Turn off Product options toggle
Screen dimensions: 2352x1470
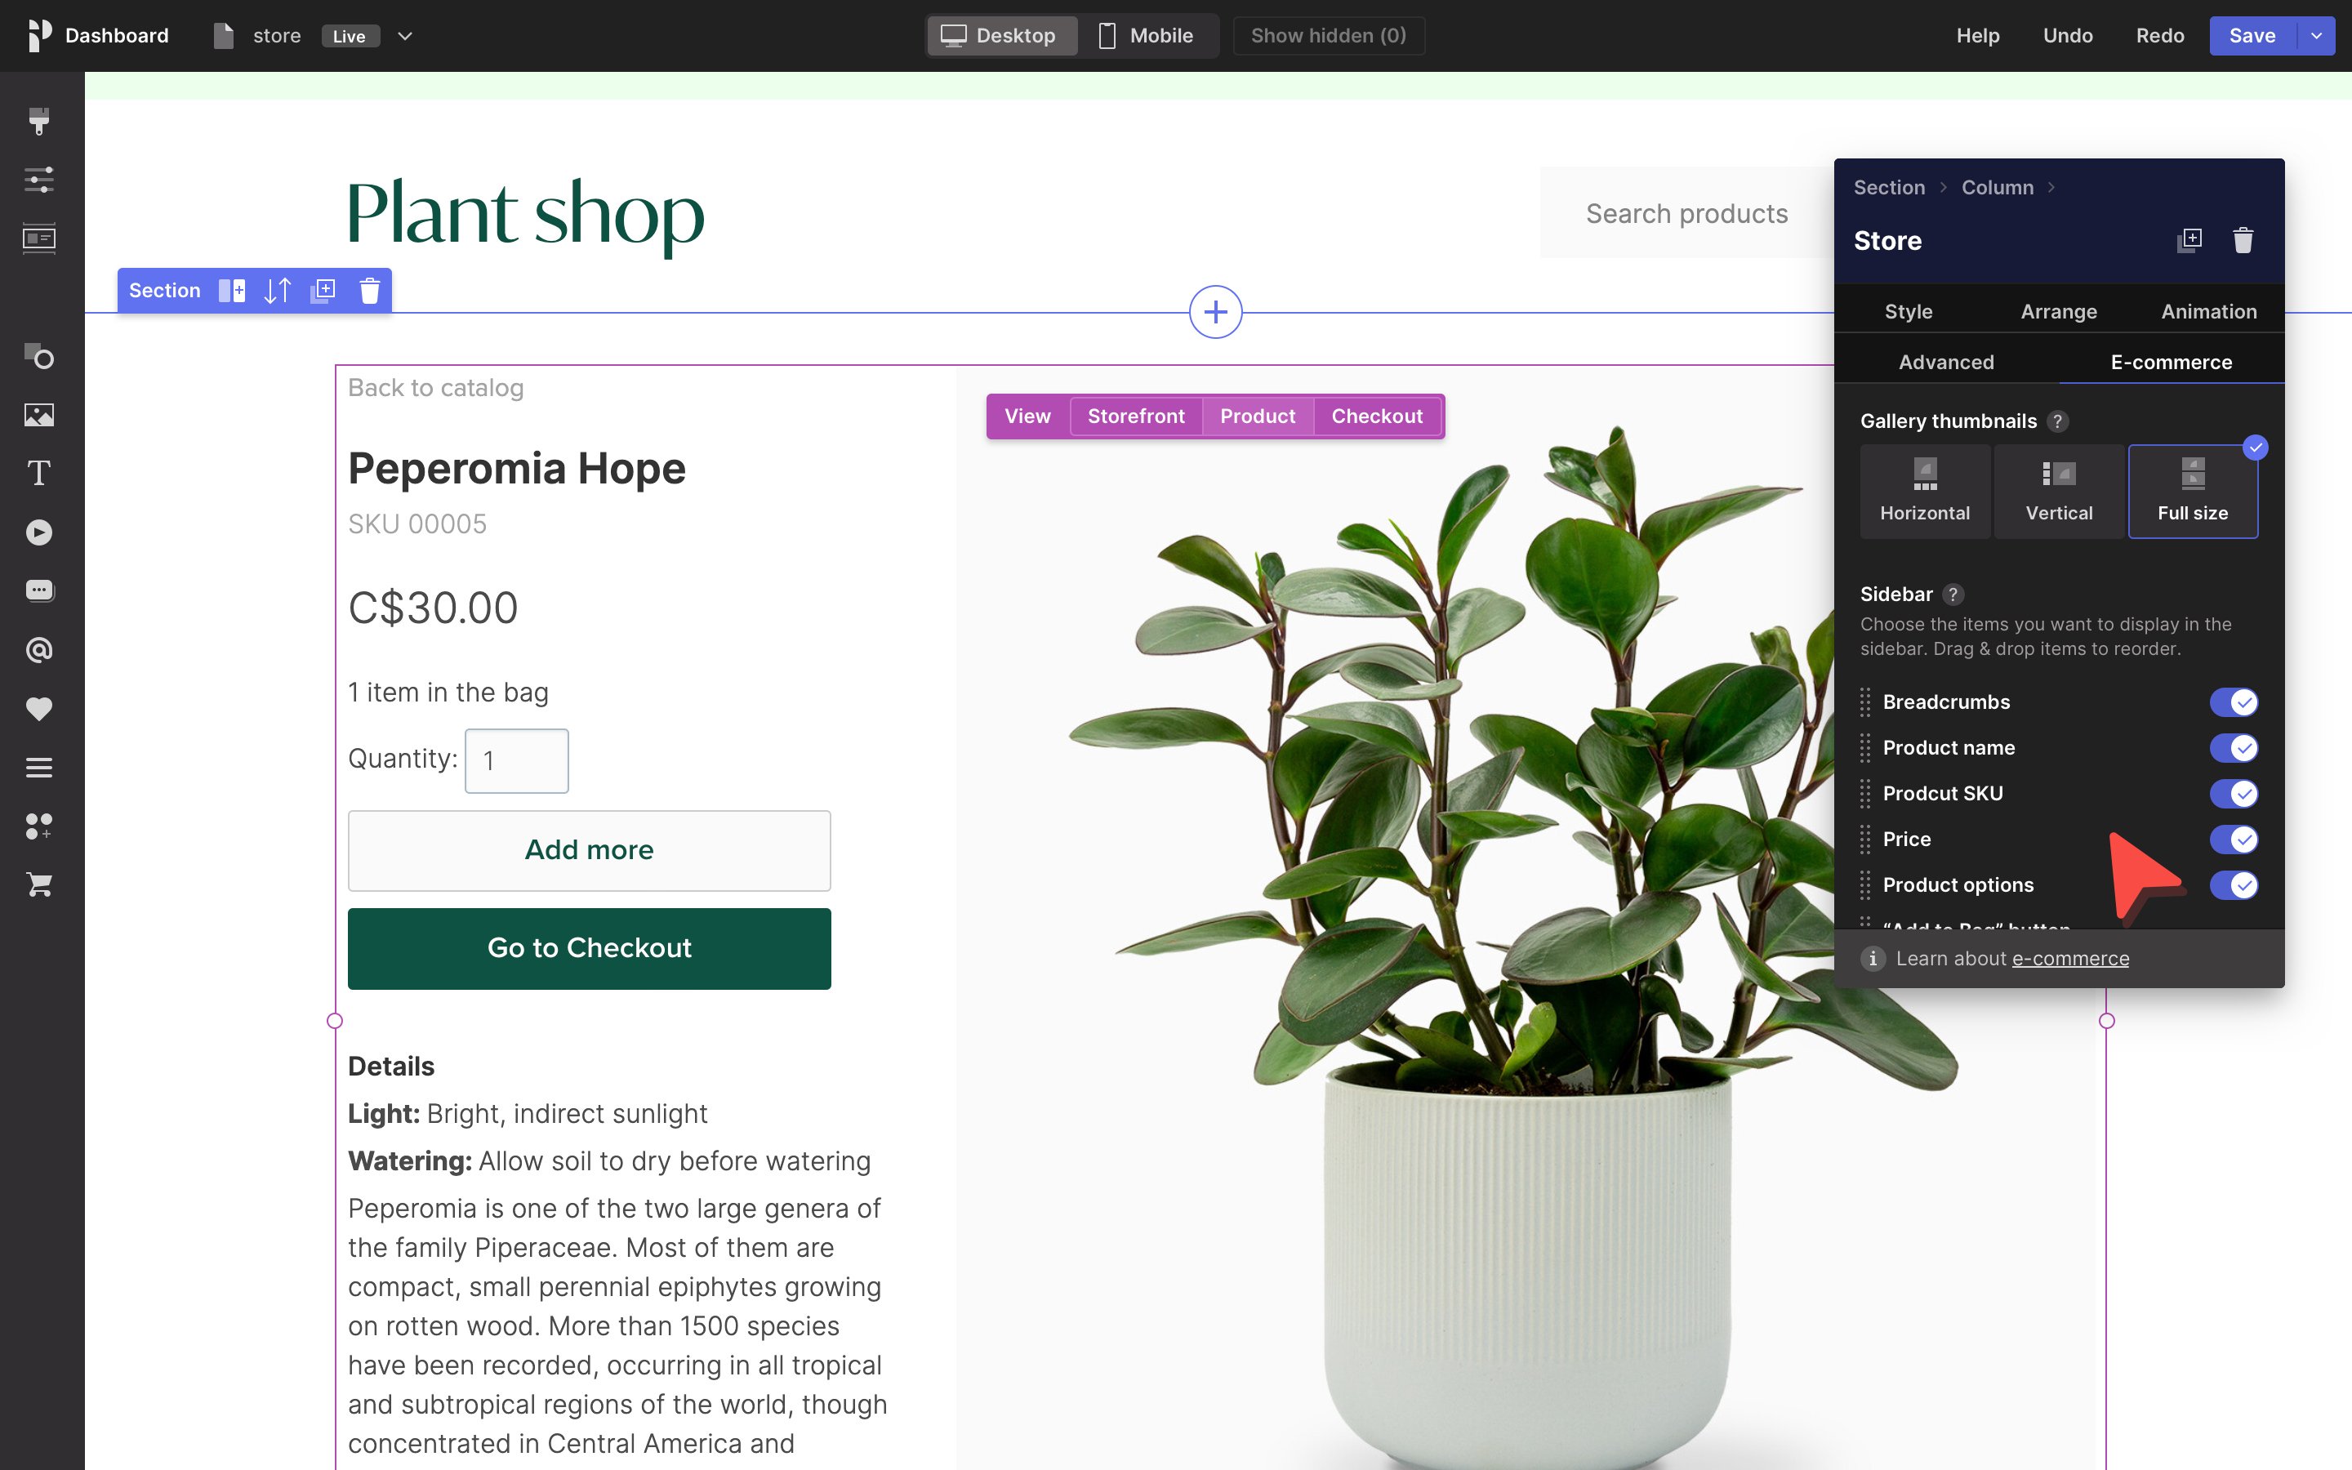2234,884
